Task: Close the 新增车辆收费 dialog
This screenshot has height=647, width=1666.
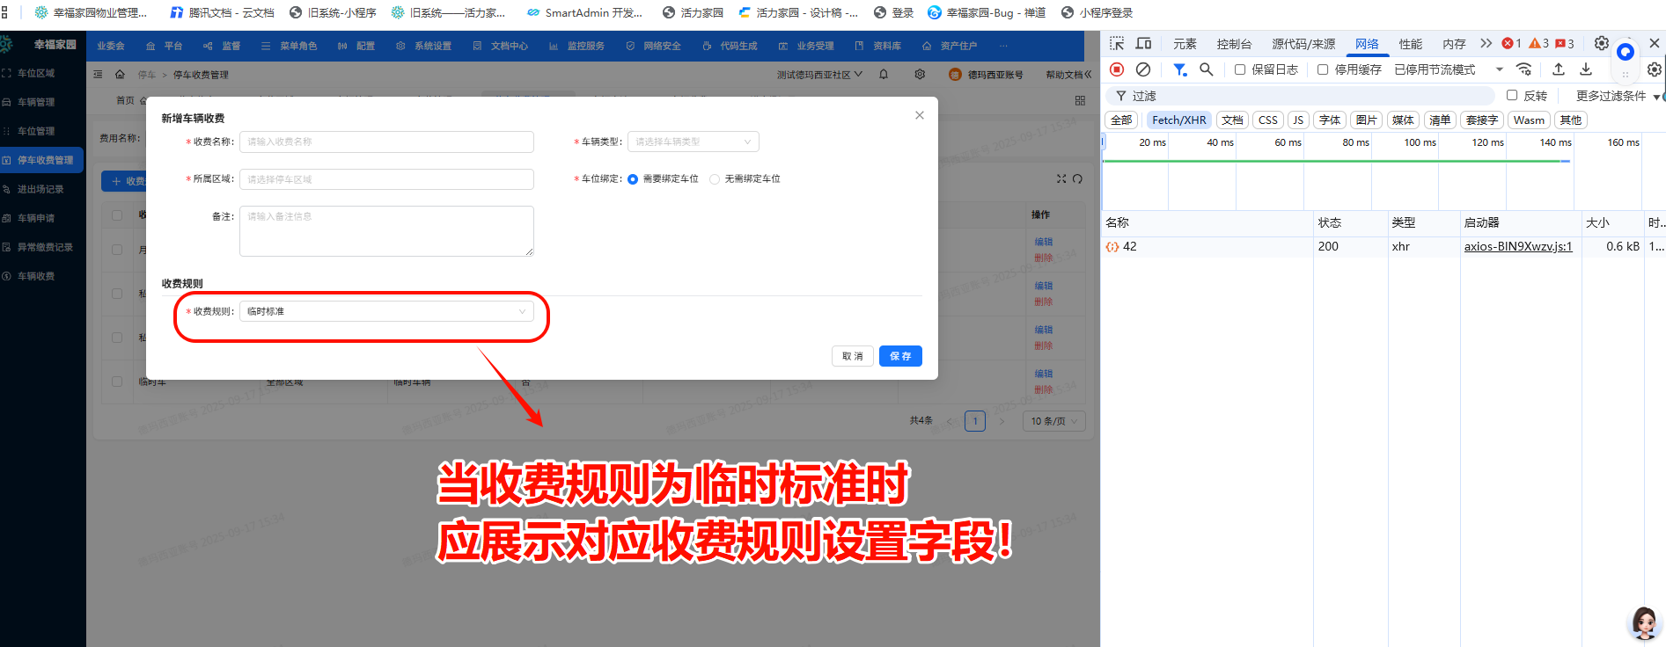Action: point(920,115)
